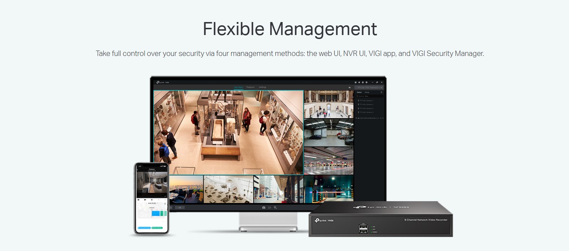
Task: Select the Group tab in the side panel
Action: (x=367, y=92)
